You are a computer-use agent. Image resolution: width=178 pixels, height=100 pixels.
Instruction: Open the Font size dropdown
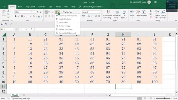(x=35, y=12)
